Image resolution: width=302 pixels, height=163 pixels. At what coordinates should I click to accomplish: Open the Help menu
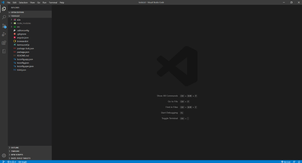tap(62, 3)
